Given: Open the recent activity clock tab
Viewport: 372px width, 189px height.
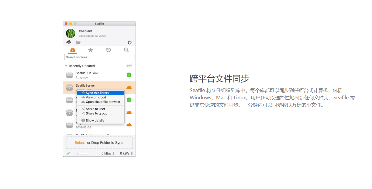Looking at the screenshot, I should pyautogui.click(x=108, y=50).
